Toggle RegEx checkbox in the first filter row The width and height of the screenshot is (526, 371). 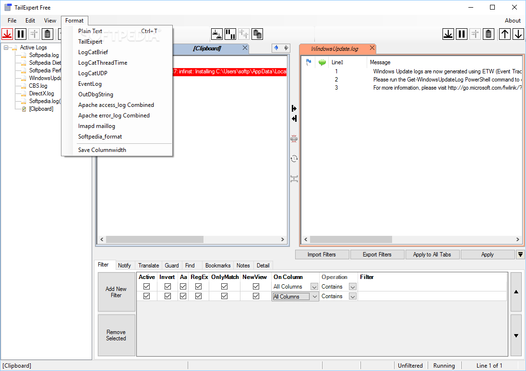point(199,287)
